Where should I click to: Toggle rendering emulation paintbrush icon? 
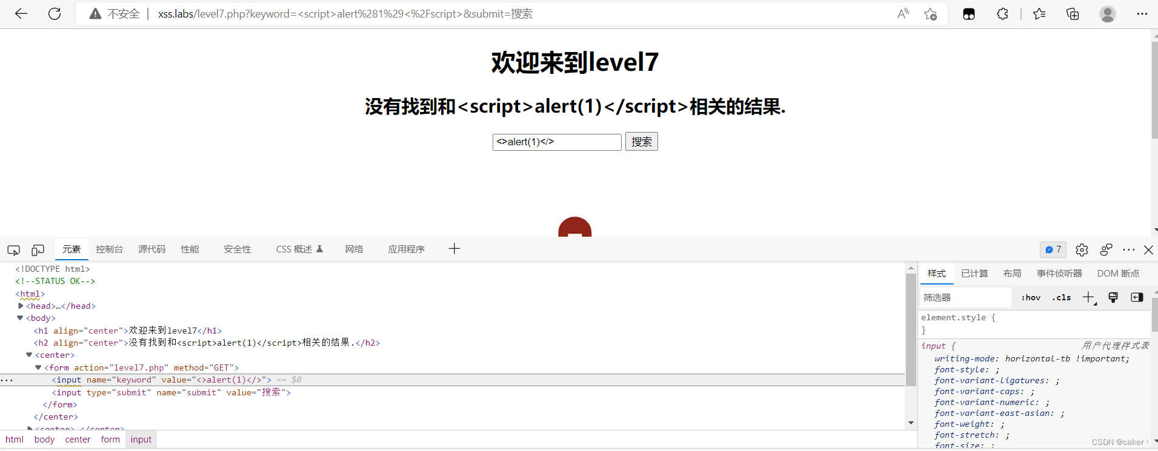click(x=1113, y=297)
